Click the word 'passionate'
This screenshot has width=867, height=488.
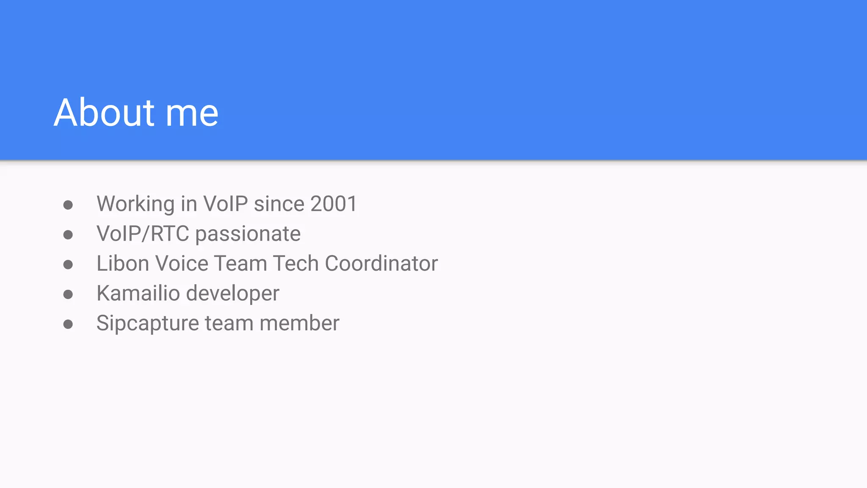(x=248, y=234)
